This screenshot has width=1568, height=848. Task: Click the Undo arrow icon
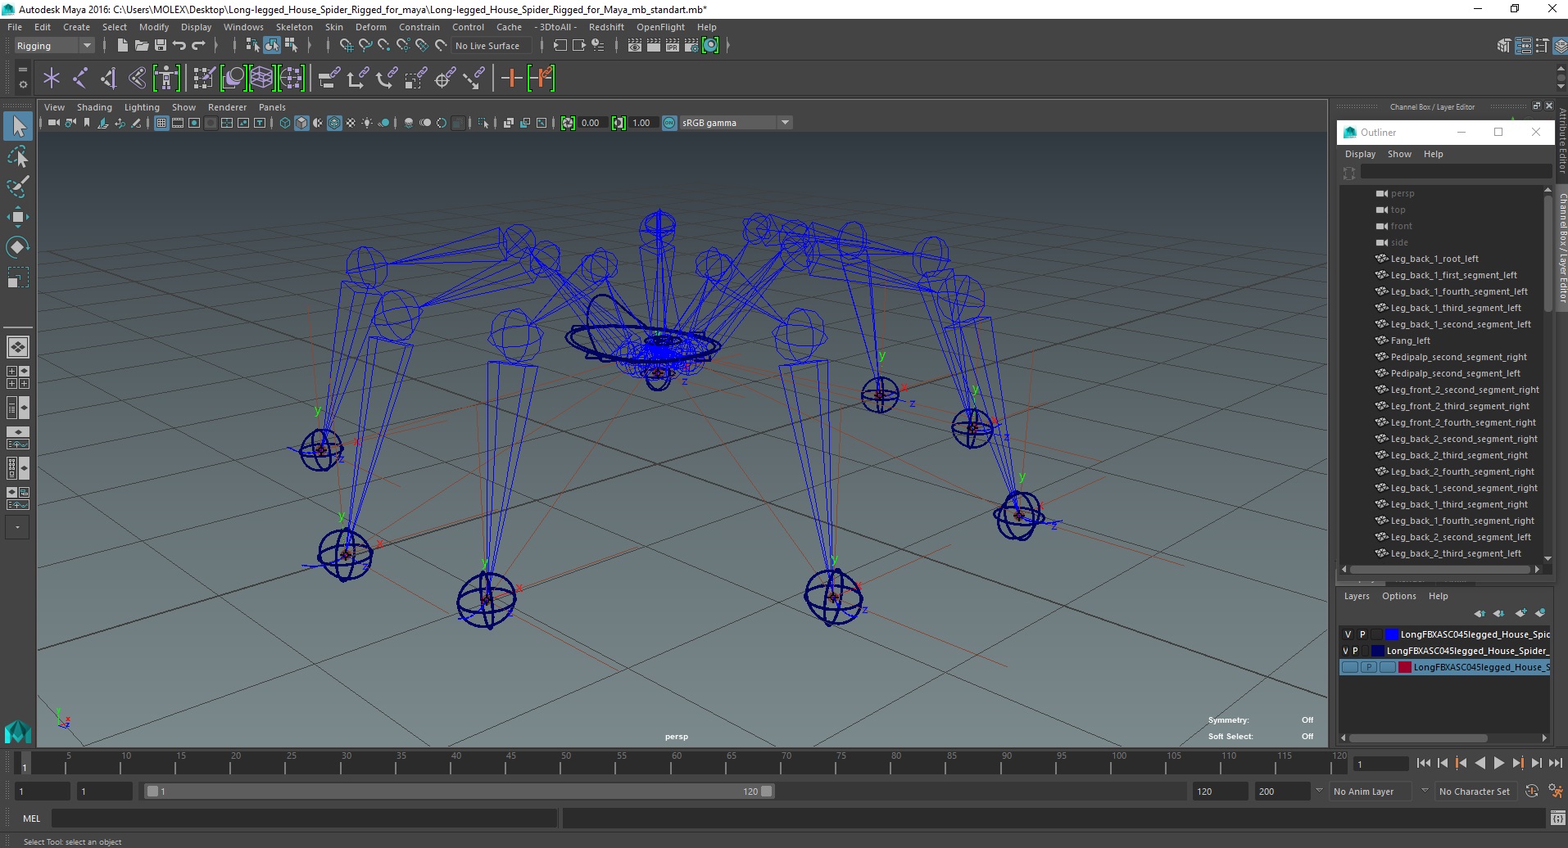click(x=179, y=46)
